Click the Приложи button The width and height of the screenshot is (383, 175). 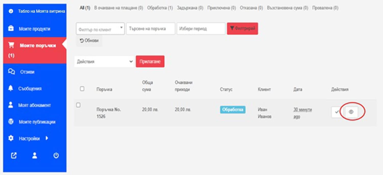click(150, 62)
